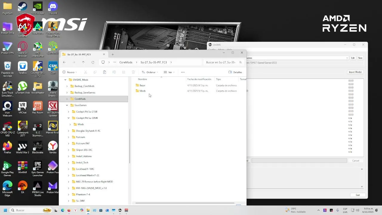The width and height of the screenshot is (382, 215).
Task: Open Microsoft Edge desktop icon
Action: tap(7, 189)
